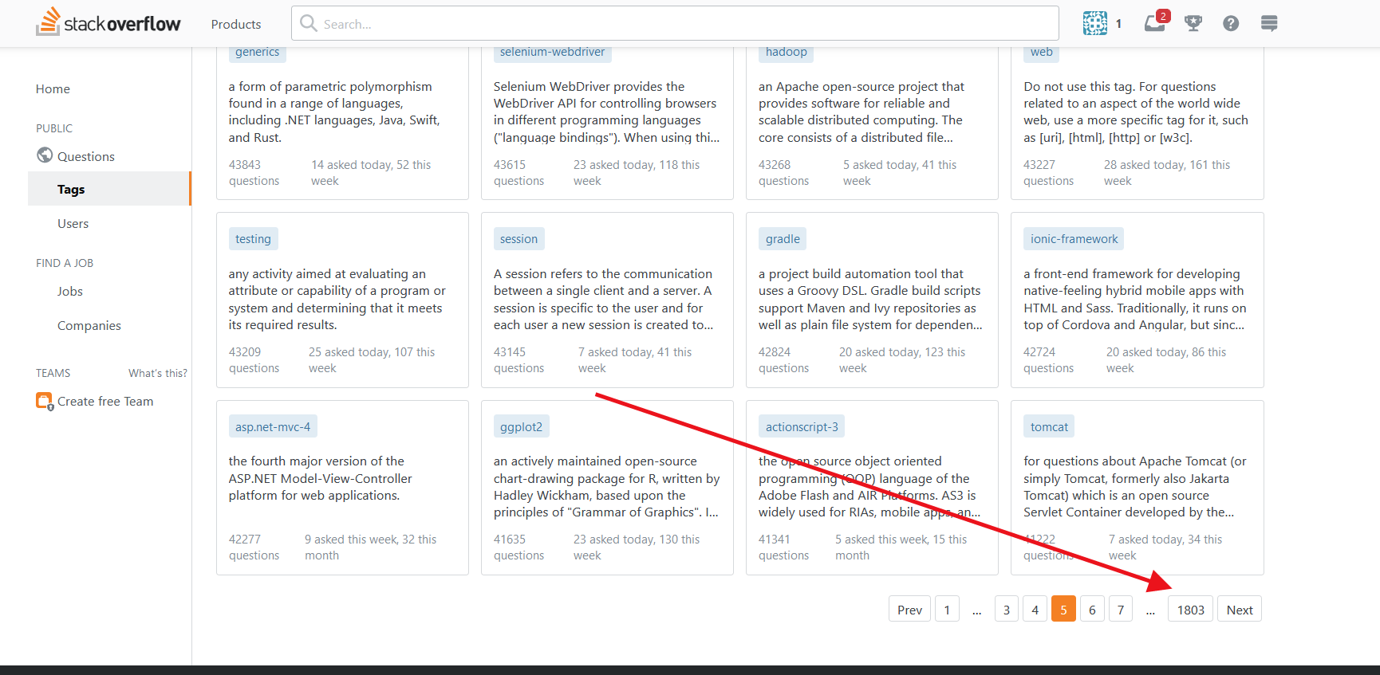Click '43843 questions' count text
Image resolution: width=1380 pixels, height=675 pixels.
(x=254, y=173)
